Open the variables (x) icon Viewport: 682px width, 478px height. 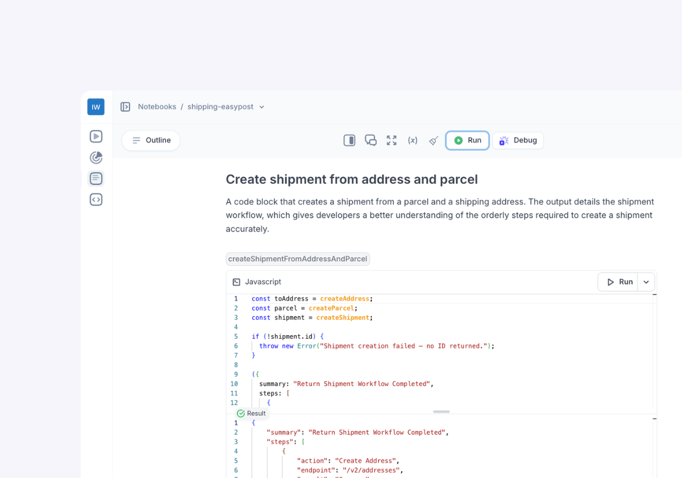pyautogui.click(x=413, y=141)
